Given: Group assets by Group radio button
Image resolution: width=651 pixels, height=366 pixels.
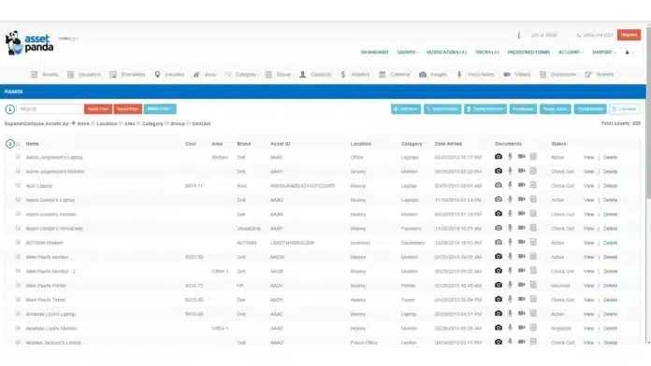Looking at the screenshot, I should [166, 123].
